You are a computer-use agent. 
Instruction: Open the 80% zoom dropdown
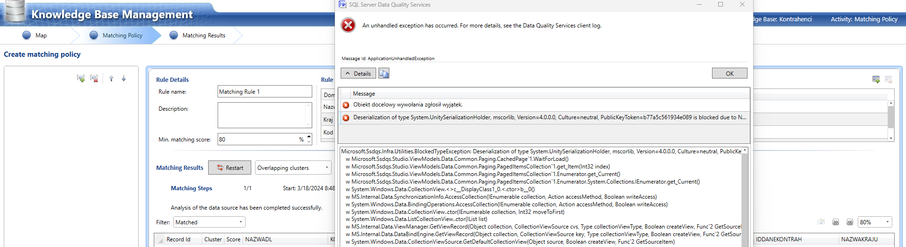click(875, 222)
